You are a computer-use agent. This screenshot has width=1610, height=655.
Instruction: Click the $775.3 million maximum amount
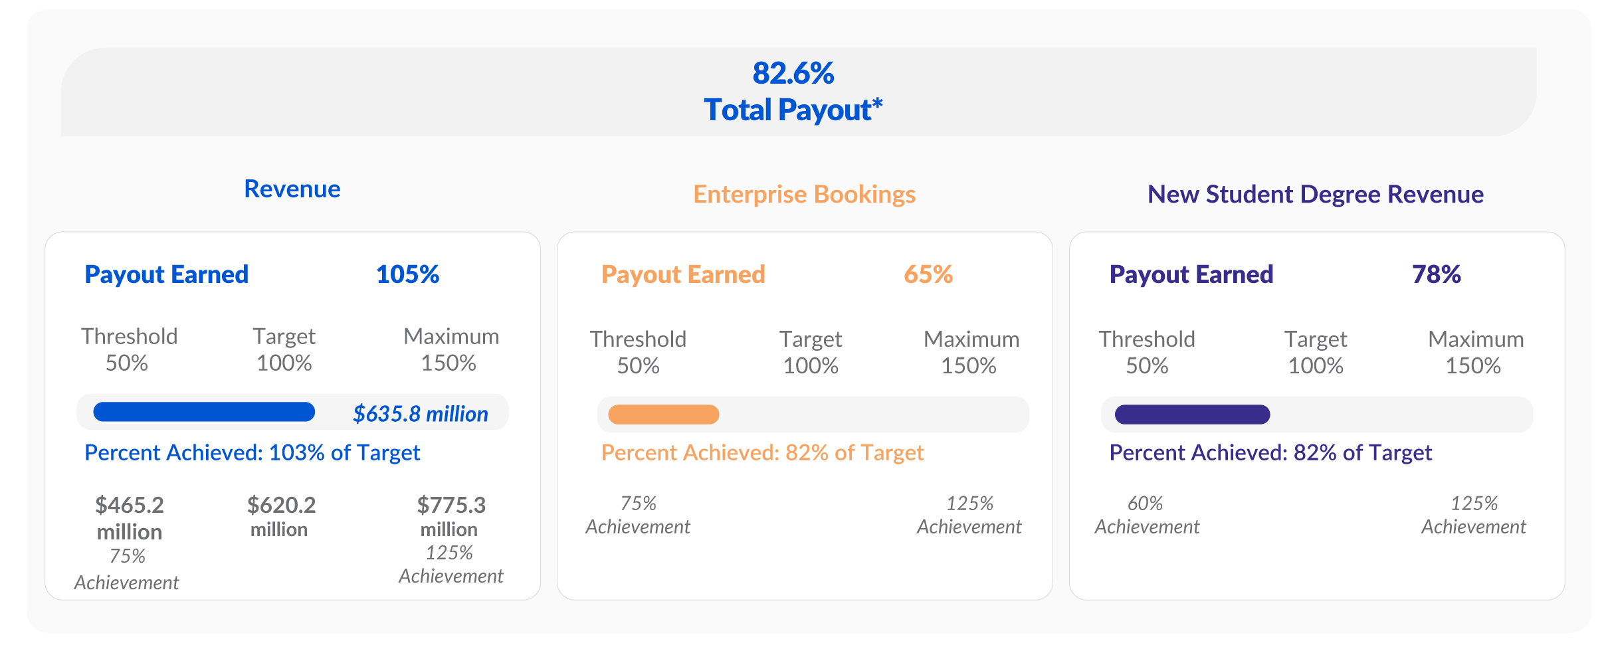coord(451,516)
